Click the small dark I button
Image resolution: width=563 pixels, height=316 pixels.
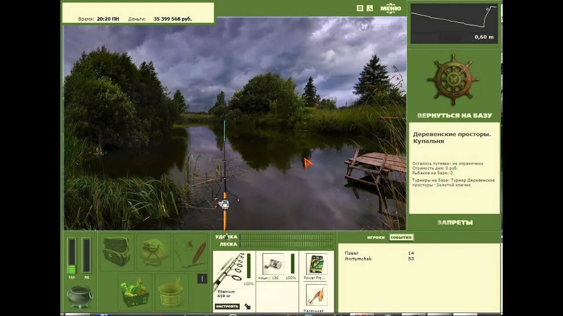pyautogui.click(x=202, y=278)
